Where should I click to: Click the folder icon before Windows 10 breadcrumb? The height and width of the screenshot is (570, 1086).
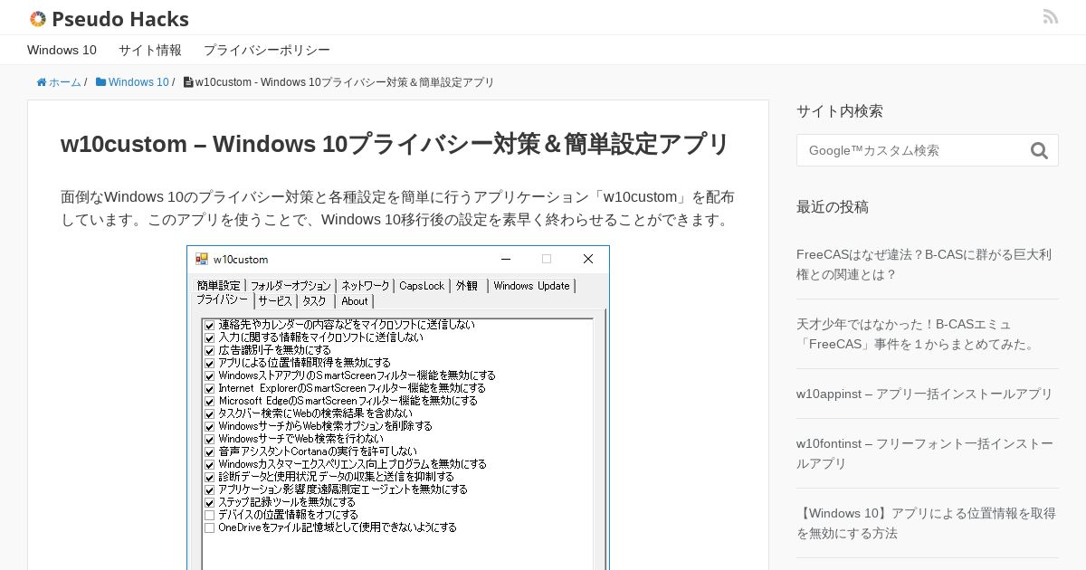click(x=100, y=82)
